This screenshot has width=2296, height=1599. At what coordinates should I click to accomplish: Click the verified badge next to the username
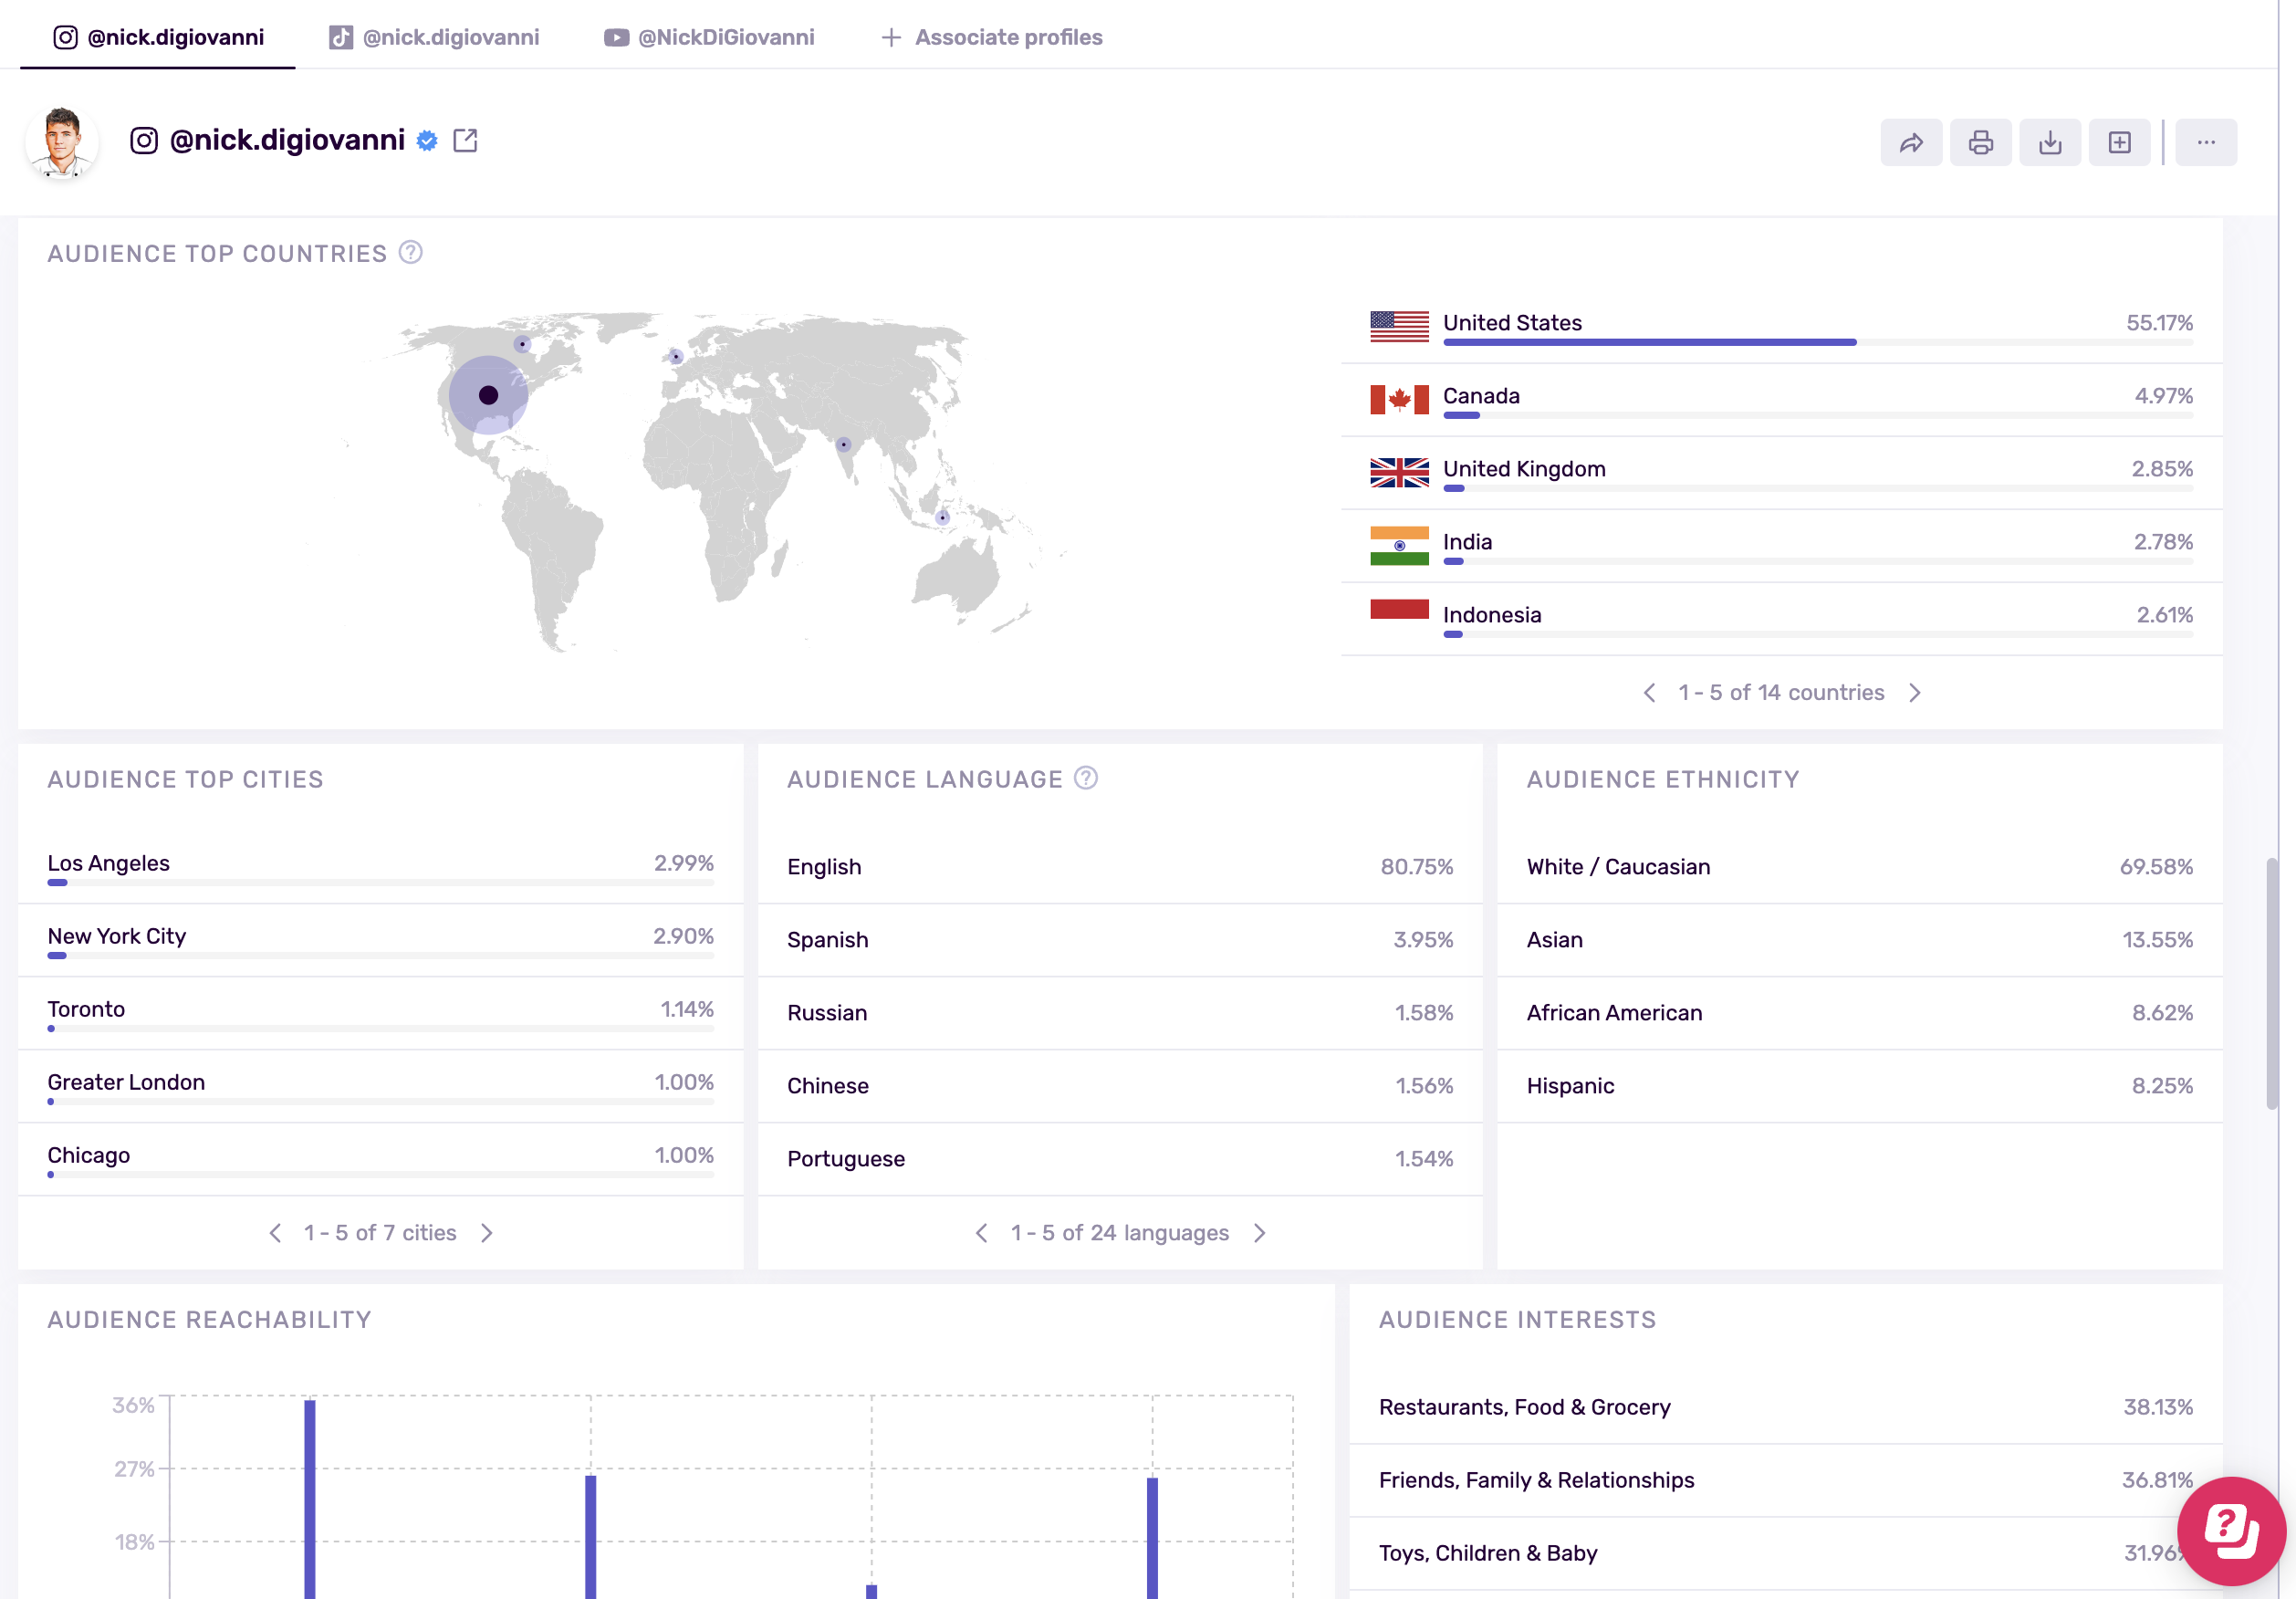coord(427,140)
